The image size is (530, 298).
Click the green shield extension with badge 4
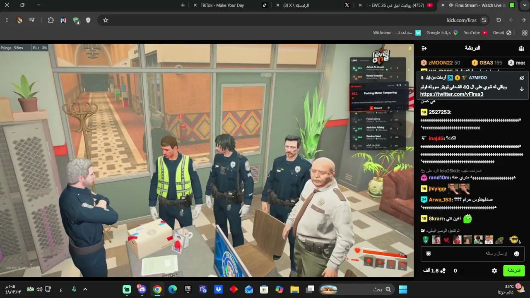[x=76, y=20]
